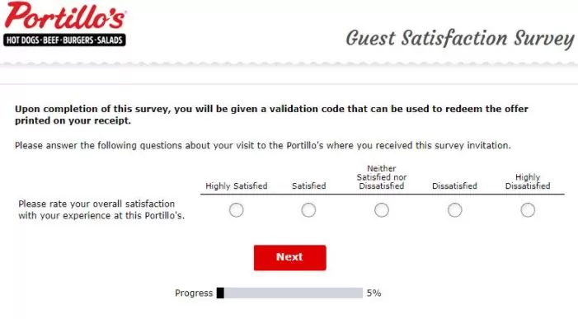Click the Highly Satisfied column label
The image size is (578, 319).
237,186
